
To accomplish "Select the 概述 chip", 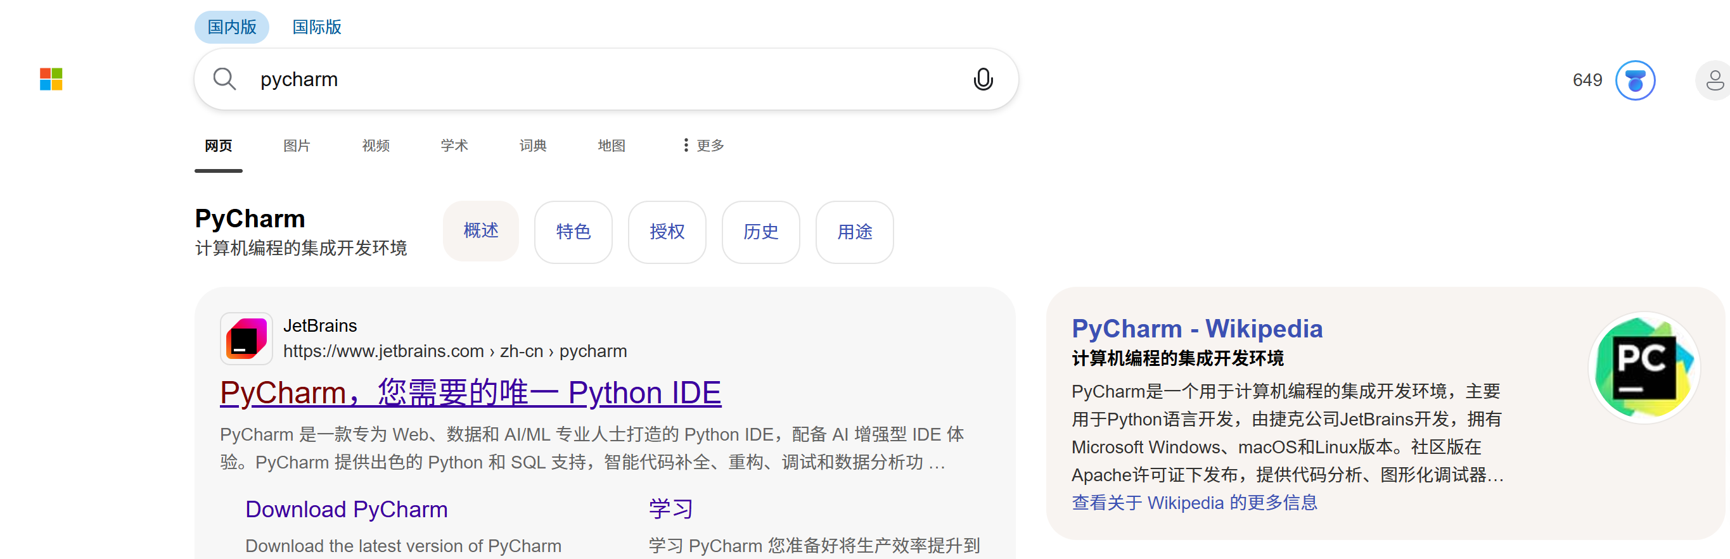I will [x=481, y=231].
